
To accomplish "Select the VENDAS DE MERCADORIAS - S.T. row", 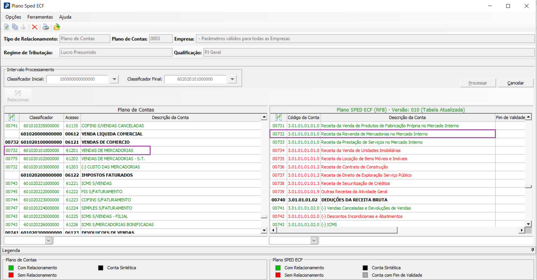I will point(113,159).
